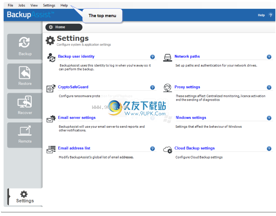The height and width of the screenshot is (216, 276).
Task: Show help for Backup user identity
Action: click(x=153, y=57)
